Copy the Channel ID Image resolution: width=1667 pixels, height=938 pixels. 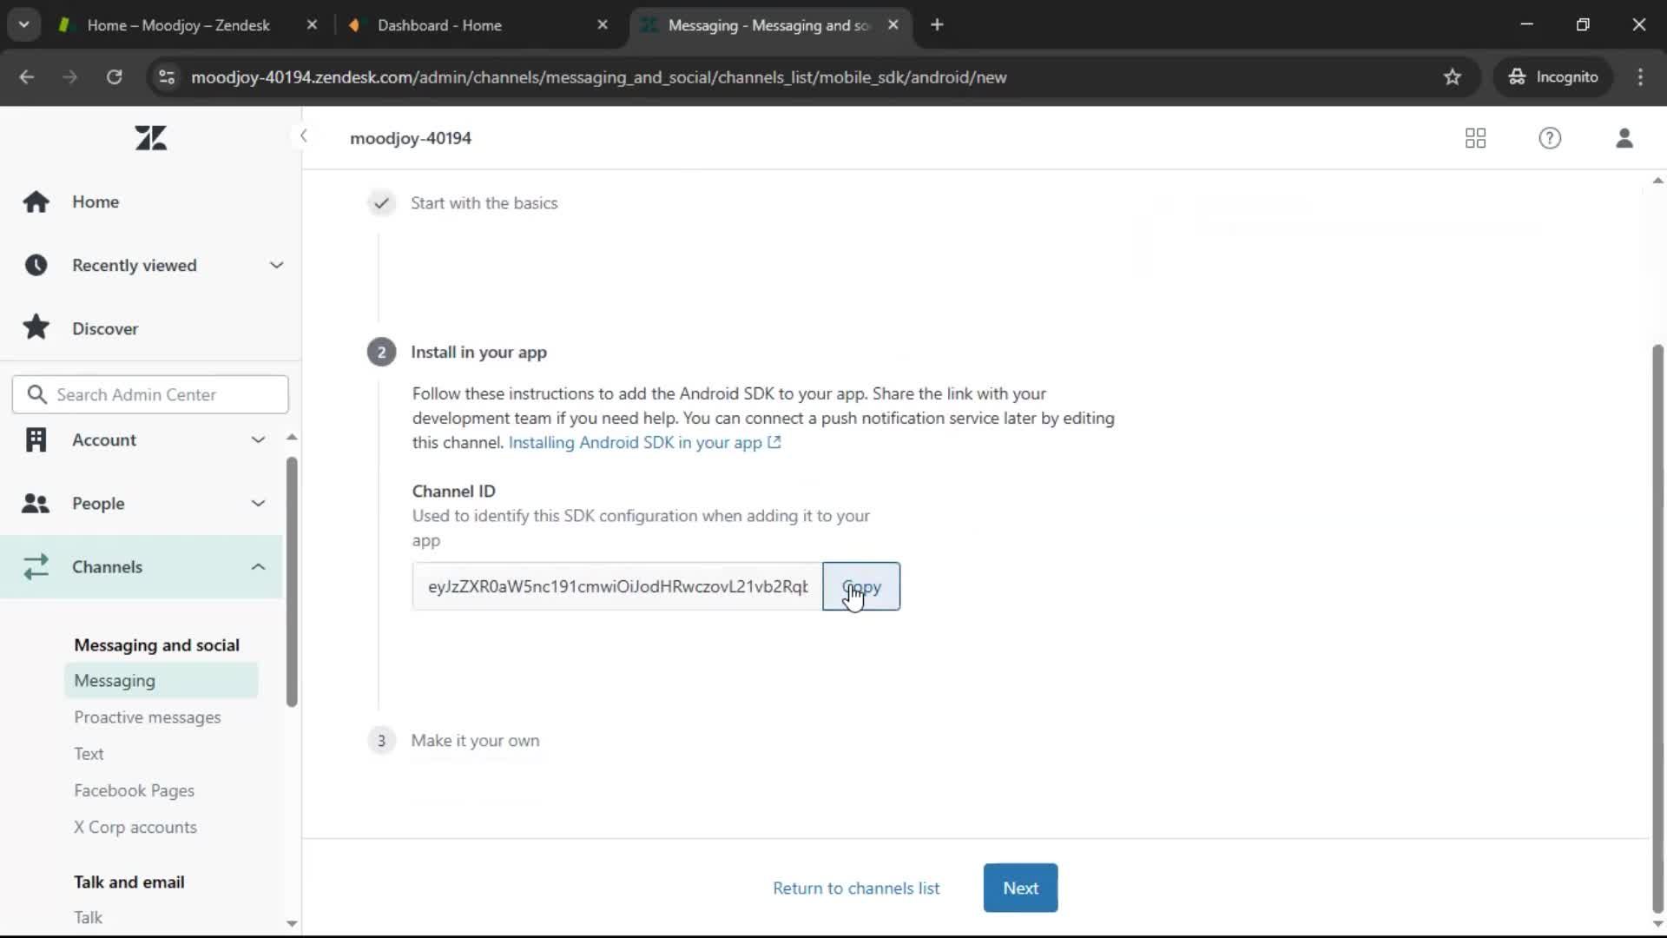pyautogui.click(x=861, y=586)
